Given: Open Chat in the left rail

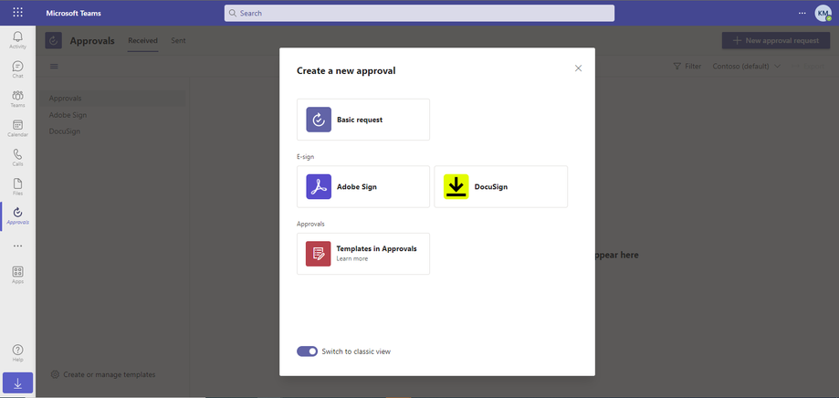Looking at the screenshot, I should (17, 69).
